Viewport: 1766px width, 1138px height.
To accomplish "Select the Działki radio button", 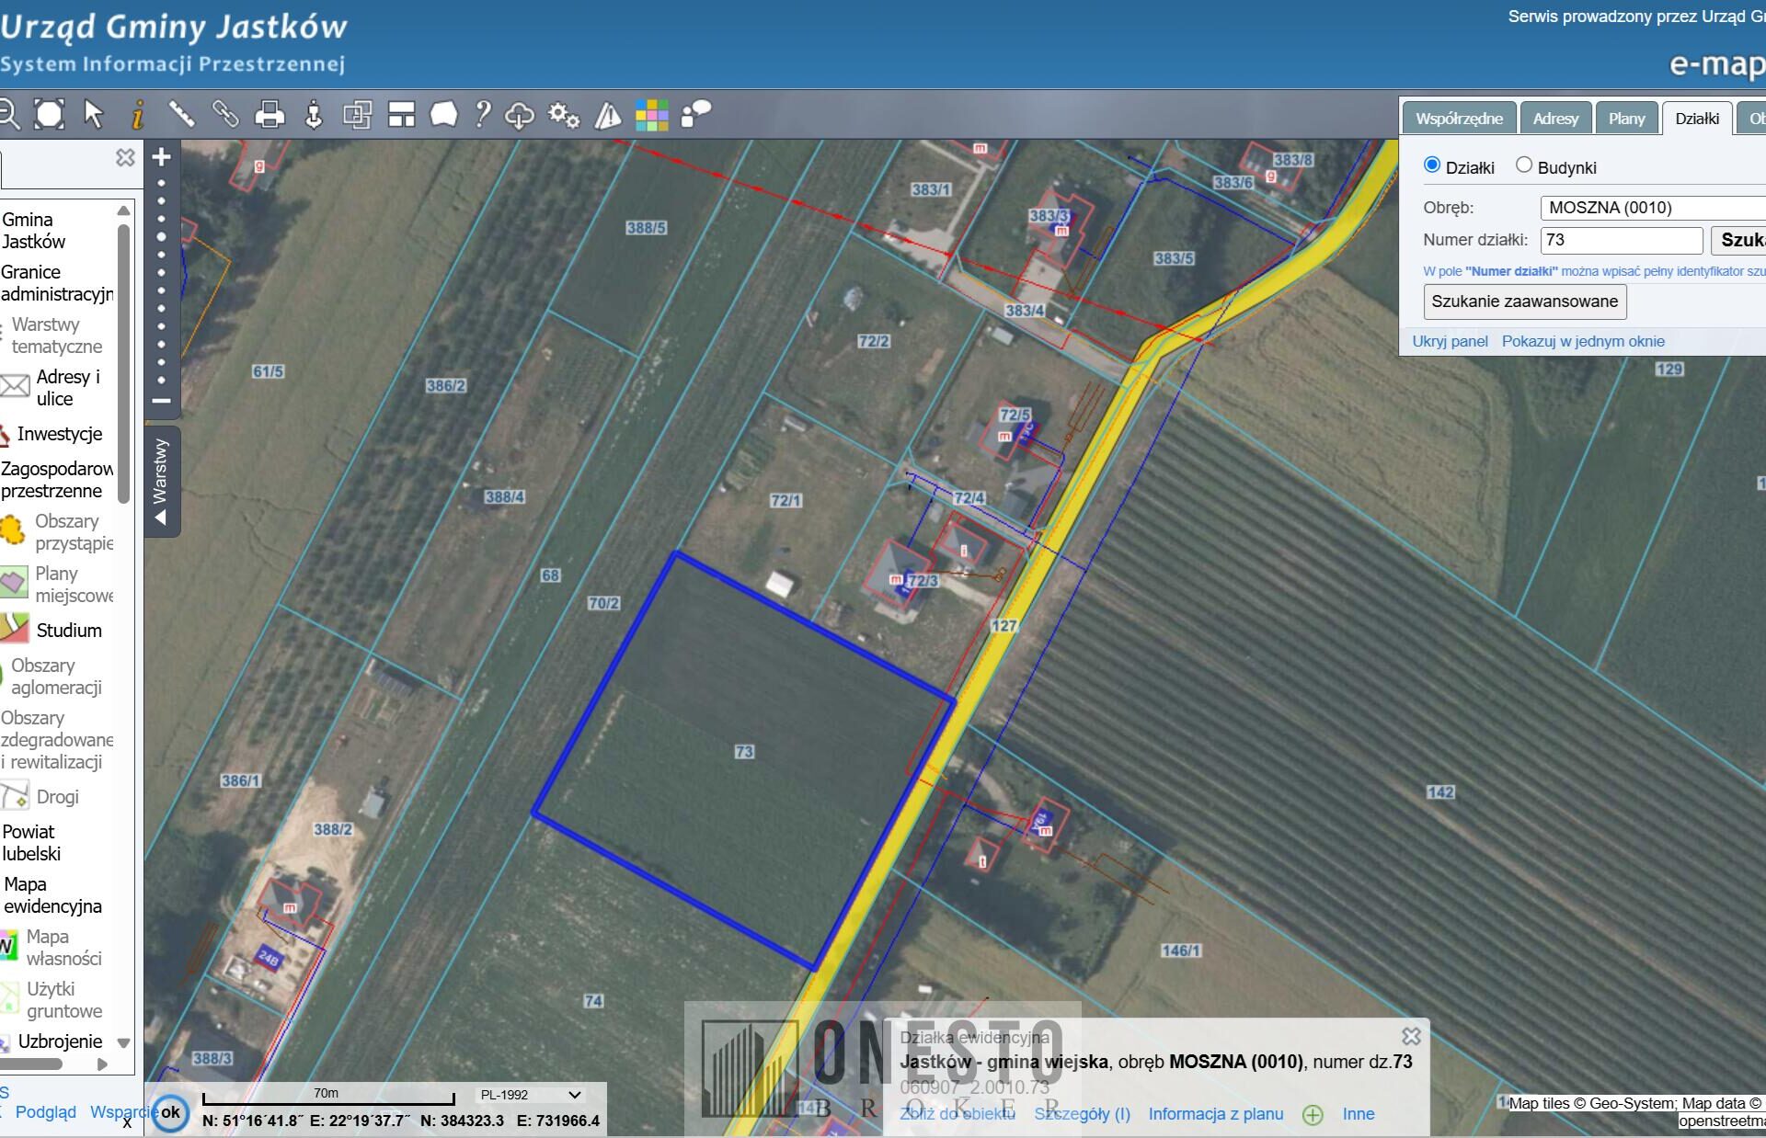I will tap(1431, 165).
